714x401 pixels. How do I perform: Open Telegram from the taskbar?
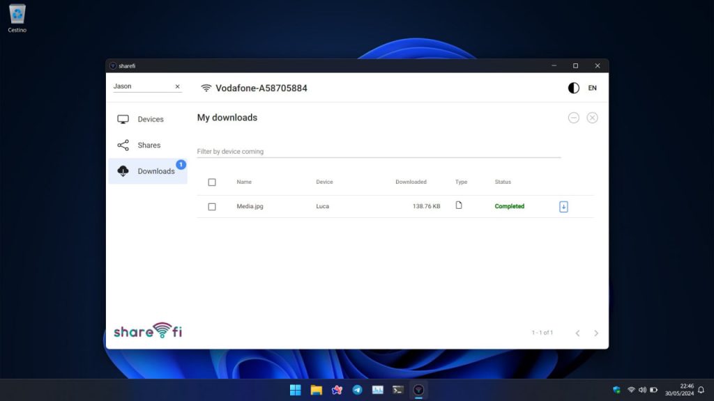[357, 390]
